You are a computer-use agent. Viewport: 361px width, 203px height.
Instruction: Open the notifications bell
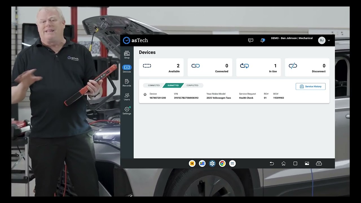263,40
